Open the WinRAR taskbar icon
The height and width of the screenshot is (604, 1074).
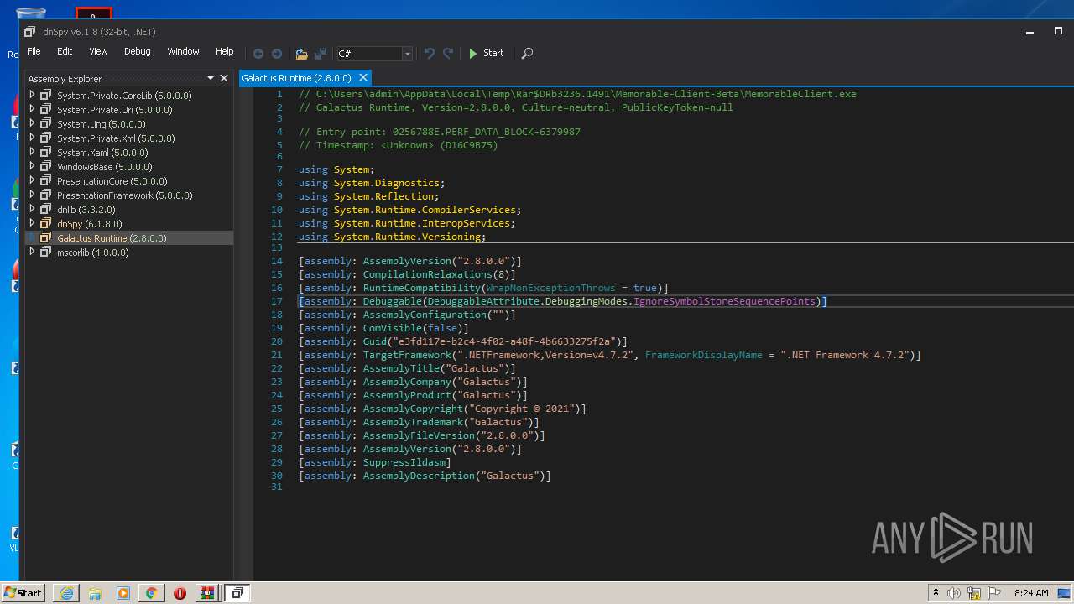pyautogui.click(x=206, y=593)
